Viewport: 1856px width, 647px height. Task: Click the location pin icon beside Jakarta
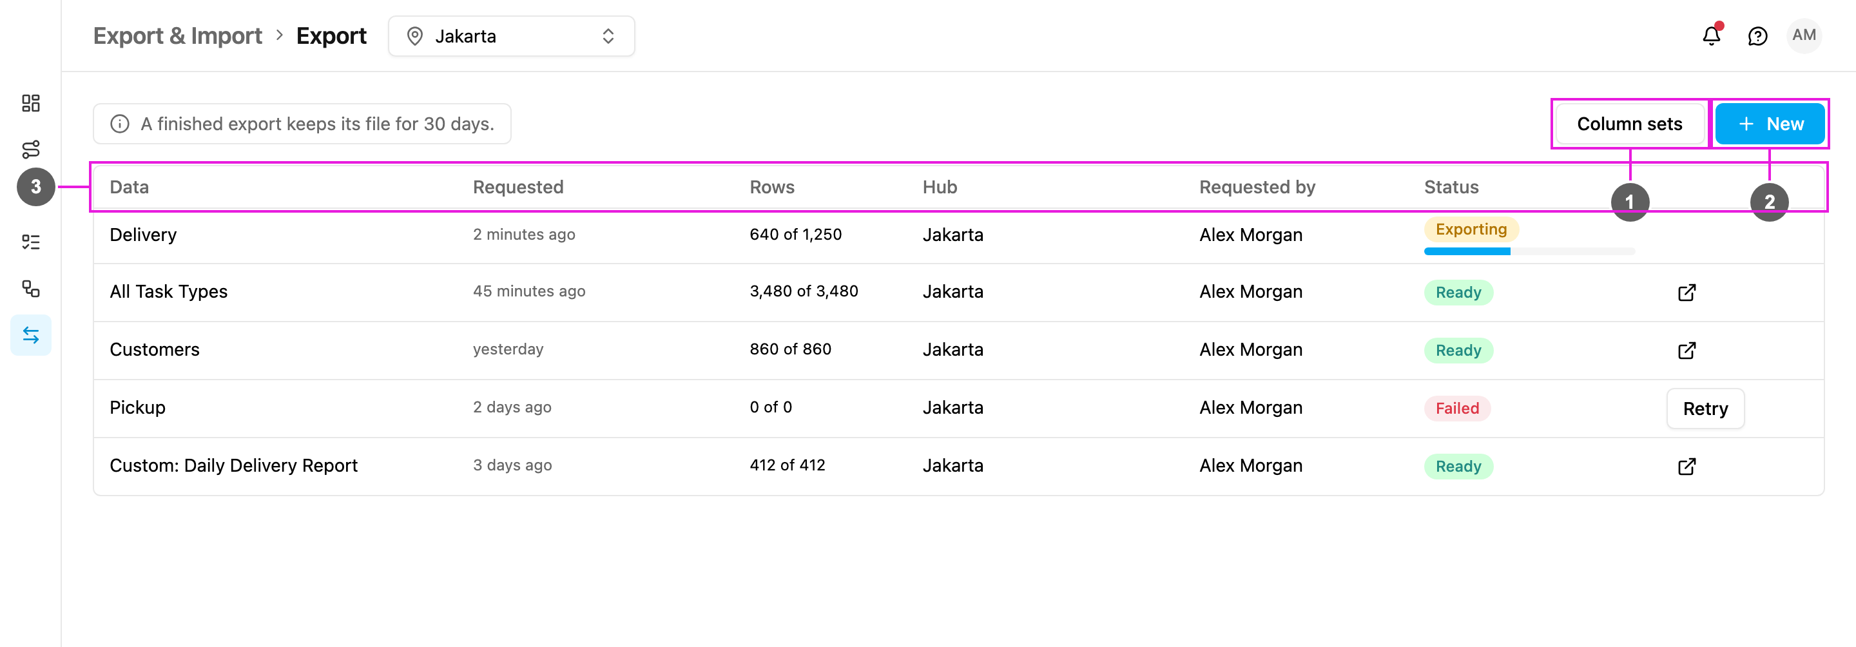pos(415,36)
